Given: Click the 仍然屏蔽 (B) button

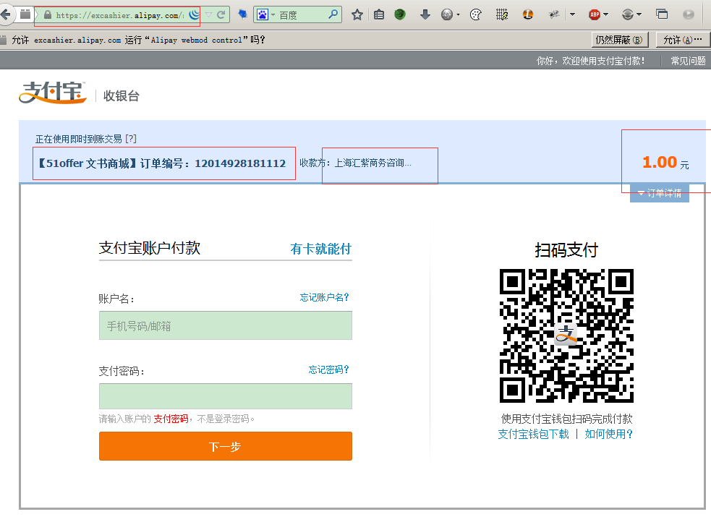Looking at the screenshot, I should pos(619,40).
